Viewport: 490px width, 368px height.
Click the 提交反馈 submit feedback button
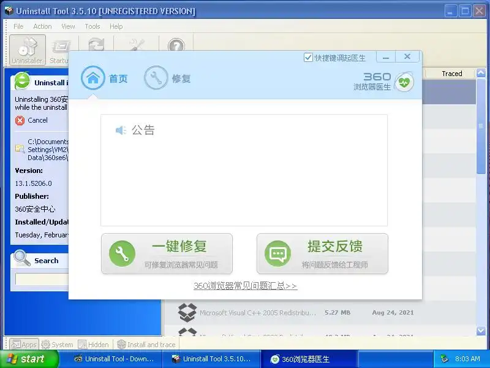[x=323, y=254]
